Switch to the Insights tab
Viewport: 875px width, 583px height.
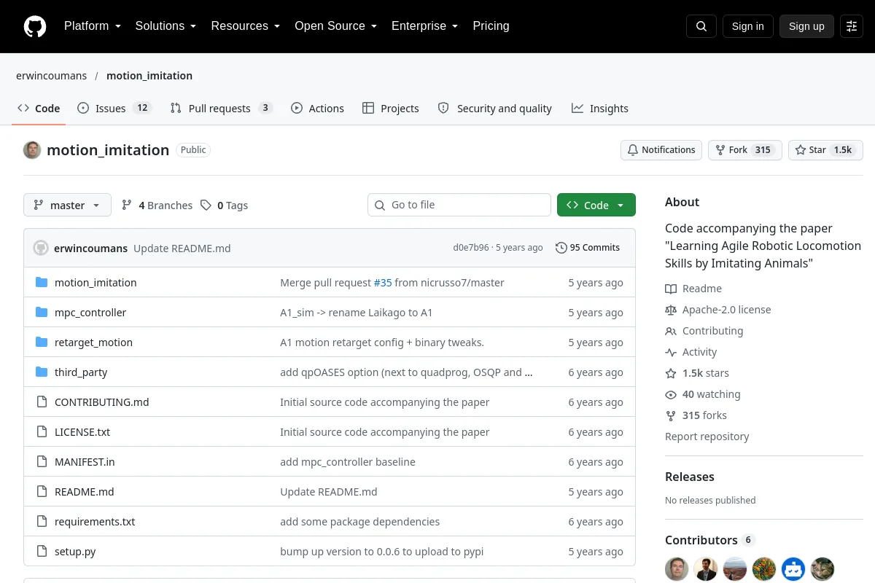(599, 109)
